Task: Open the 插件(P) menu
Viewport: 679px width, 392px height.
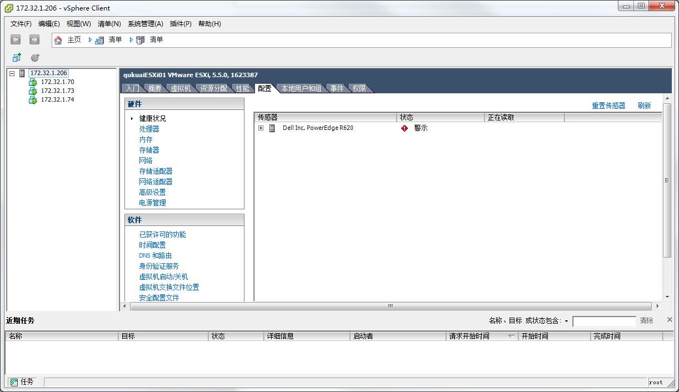Action: [181, 24]
